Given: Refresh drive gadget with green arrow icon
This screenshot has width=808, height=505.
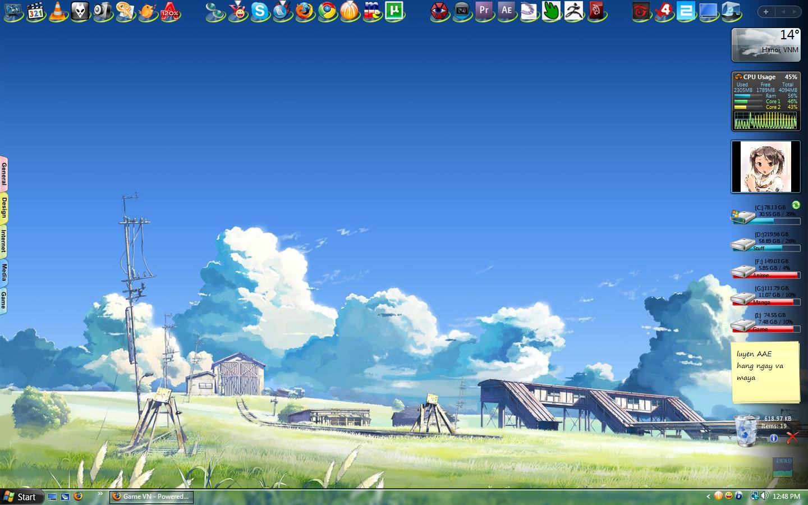Looking at the screenshot, I should coord(796,205).
